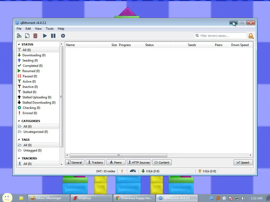Select the Resumed (0) filter
Screen dimensions: 270x202
point(38,71)
